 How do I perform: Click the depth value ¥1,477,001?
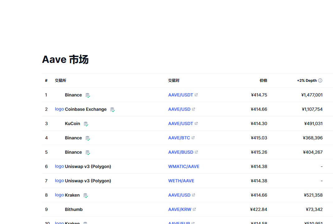point(312,95)
